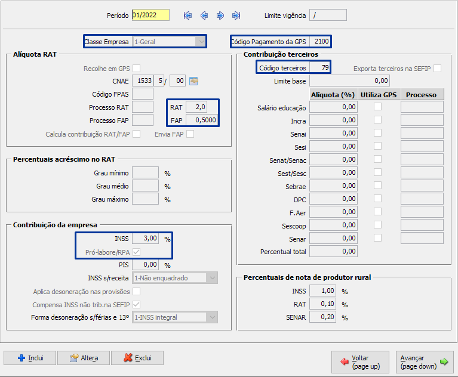458x377 pixels.
Task: Select the Sebrae Alíquota field
Action: (333, 186)
